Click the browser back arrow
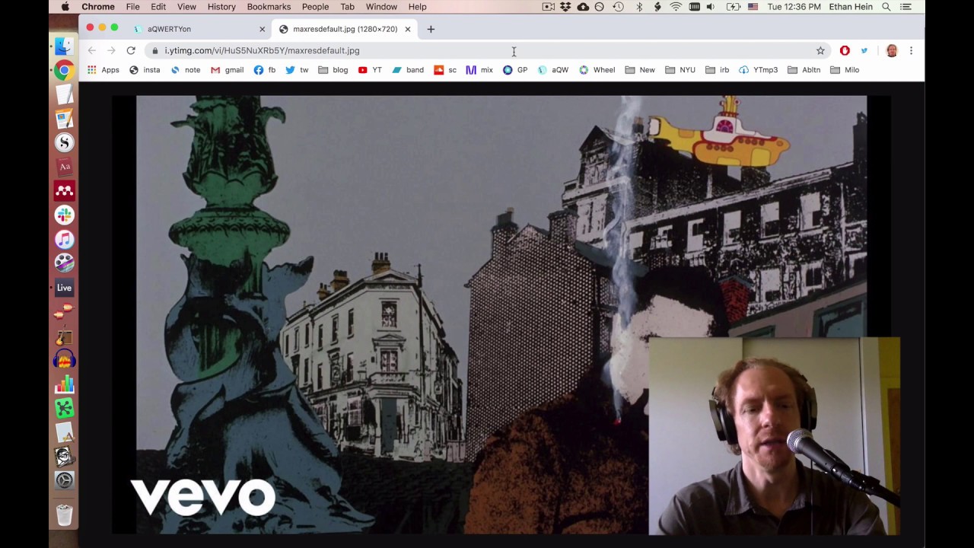Image resolution: width=974 pixels, height=548 pixels. (x=91, y=50)
